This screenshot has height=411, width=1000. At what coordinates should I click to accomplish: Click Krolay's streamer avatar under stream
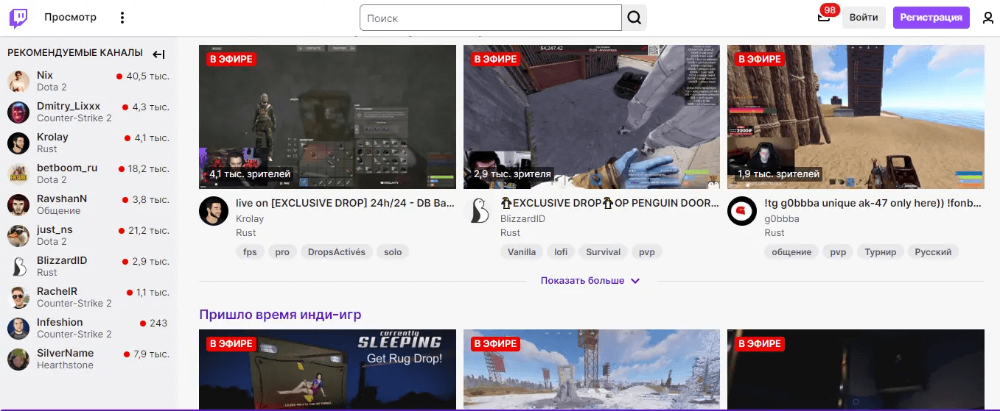pos(214,211)
